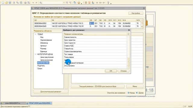Click in the toolbar search input field
Screen dimensions: 193x108
53,3
